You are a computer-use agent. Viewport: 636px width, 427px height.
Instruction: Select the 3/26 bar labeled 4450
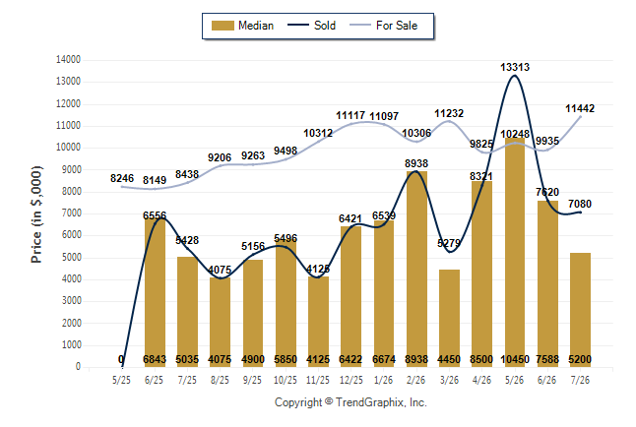pyautogui.click(x=449, y=319)
